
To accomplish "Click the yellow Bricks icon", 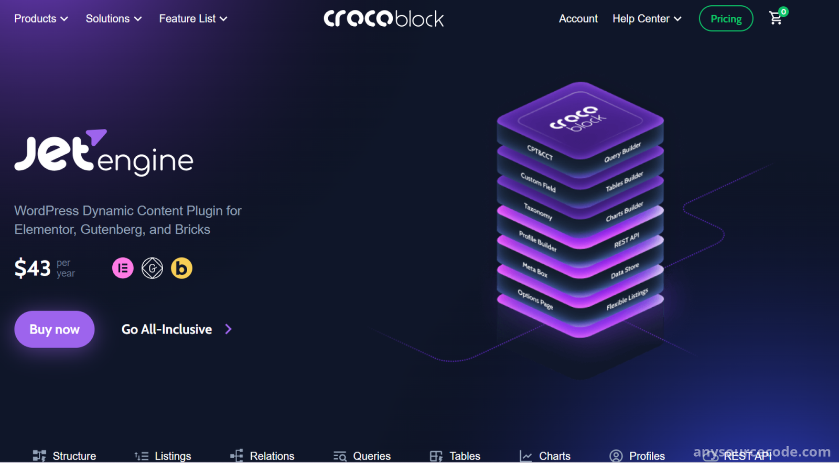I will [x=181, y=268].
